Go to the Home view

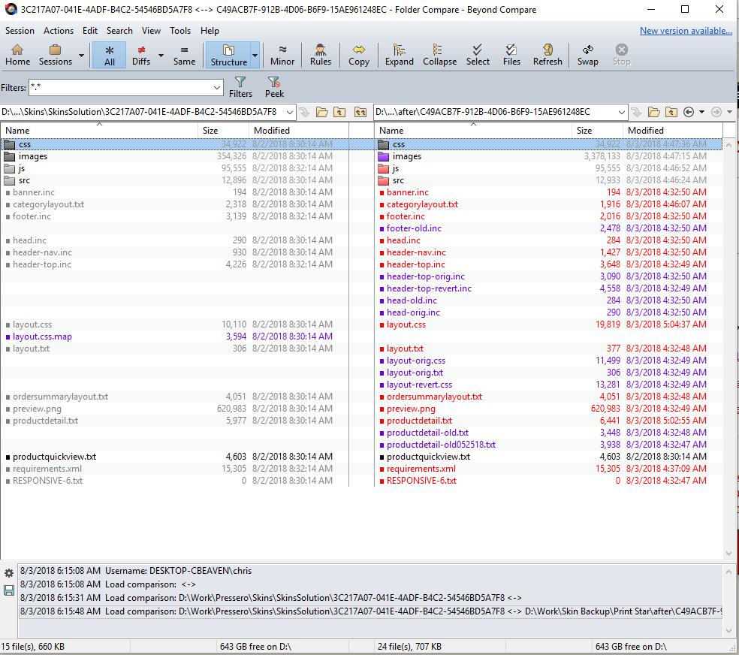(x=17, y=55)
